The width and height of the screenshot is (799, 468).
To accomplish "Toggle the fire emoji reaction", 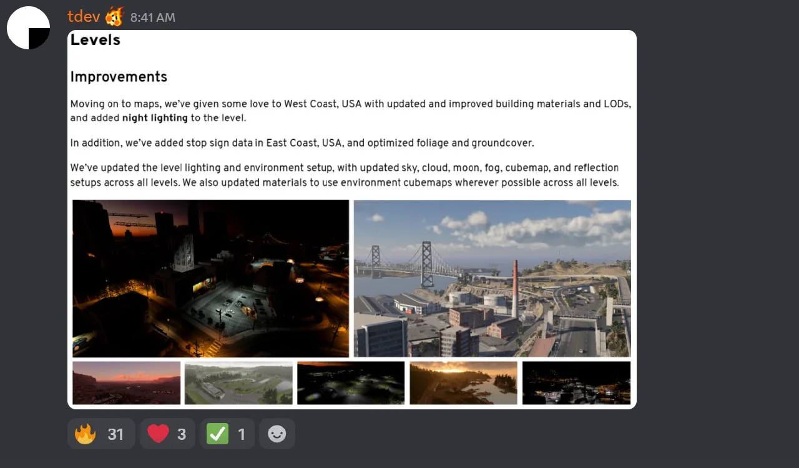I will coord(101,434).
